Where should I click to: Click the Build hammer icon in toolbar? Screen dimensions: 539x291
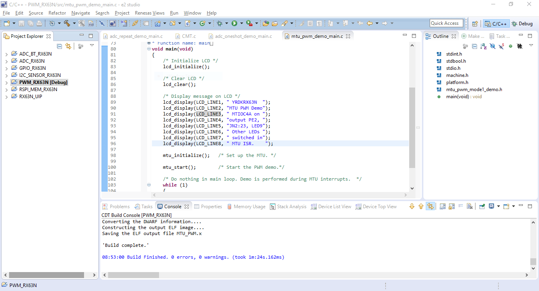coord(67,24)
